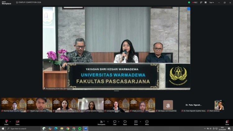Image resolution: width=233 pixels, height=131 pixels.
Task: Open the Participants panel
Action: coord(102,123)
